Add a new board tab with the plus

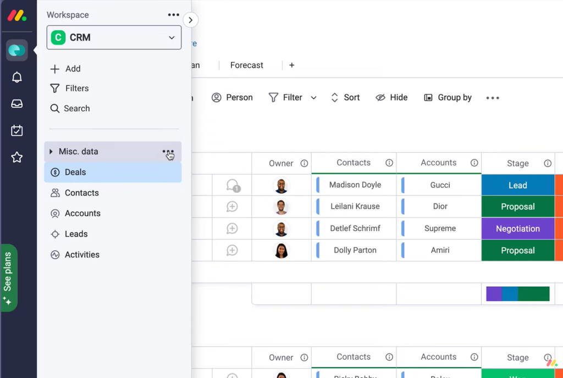point(291,65)
